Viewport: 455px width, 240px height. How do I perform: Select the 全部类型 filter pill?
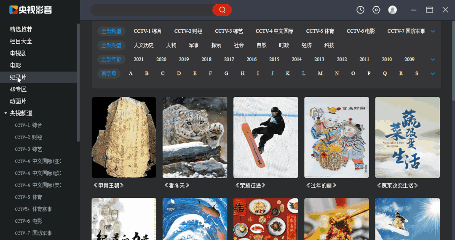coord(111,45)
